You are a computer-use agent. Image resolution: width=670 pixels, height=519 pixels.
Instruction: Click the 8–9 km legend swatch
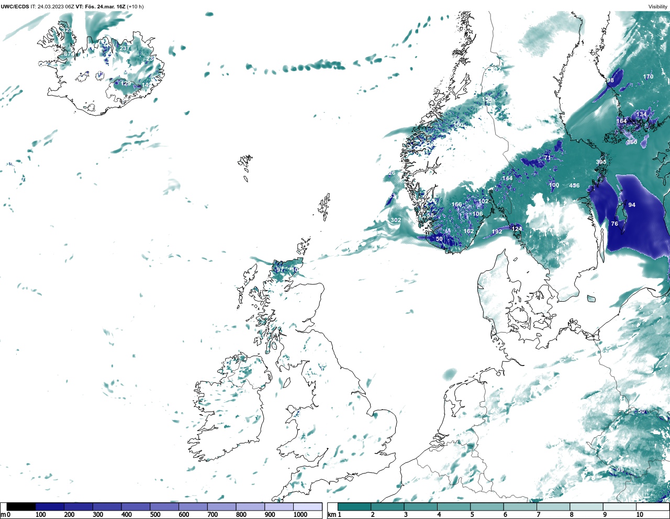(x=586, y=507)
